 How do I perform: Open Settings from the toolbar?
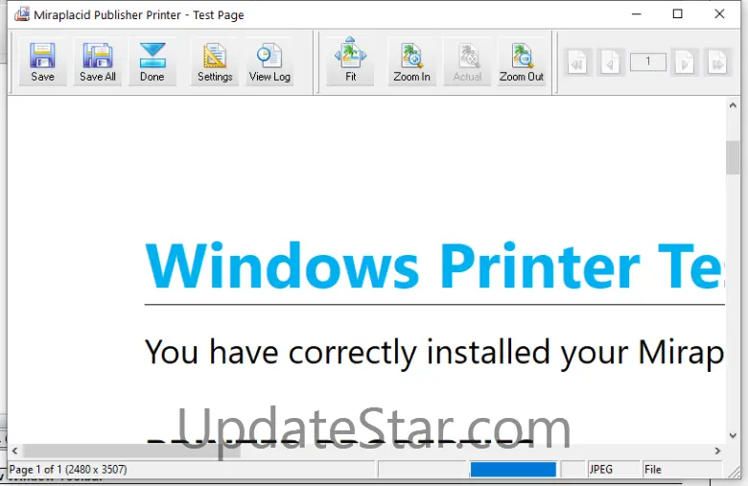215,62
